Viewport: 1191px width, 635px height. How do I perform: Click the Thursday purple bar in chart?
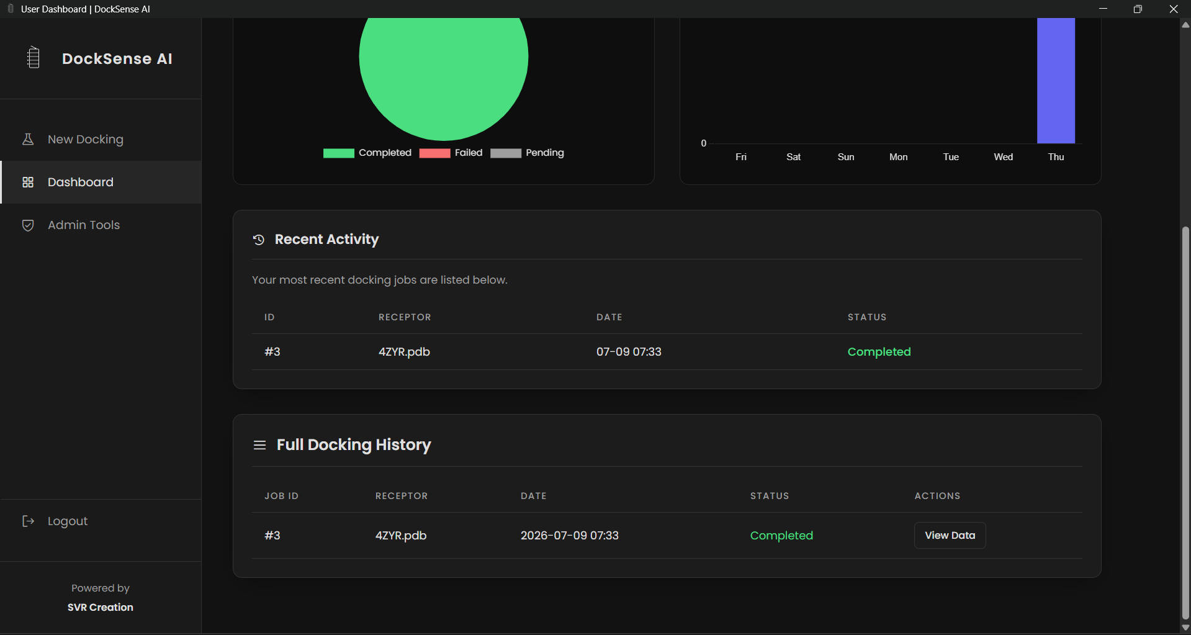(1056, 81)
